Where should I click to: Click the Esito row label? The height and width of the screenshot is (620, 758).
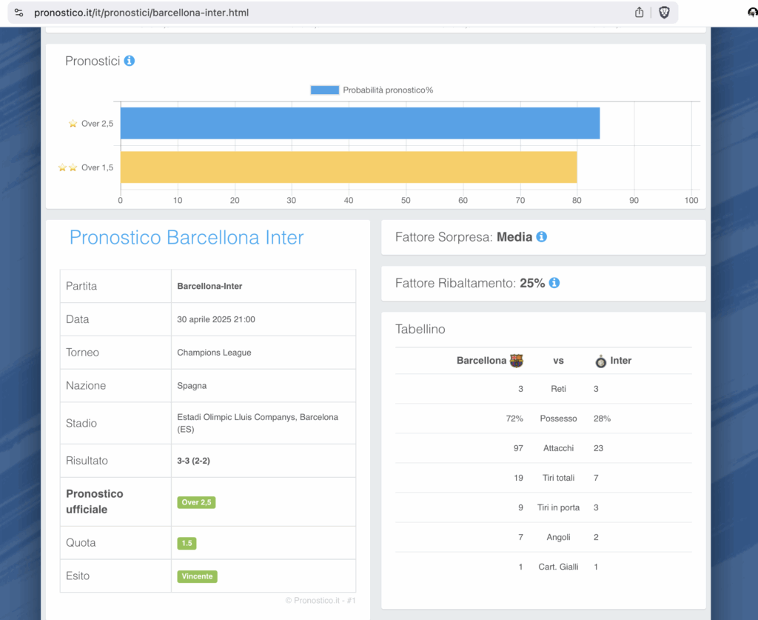(x=78, y=576)
